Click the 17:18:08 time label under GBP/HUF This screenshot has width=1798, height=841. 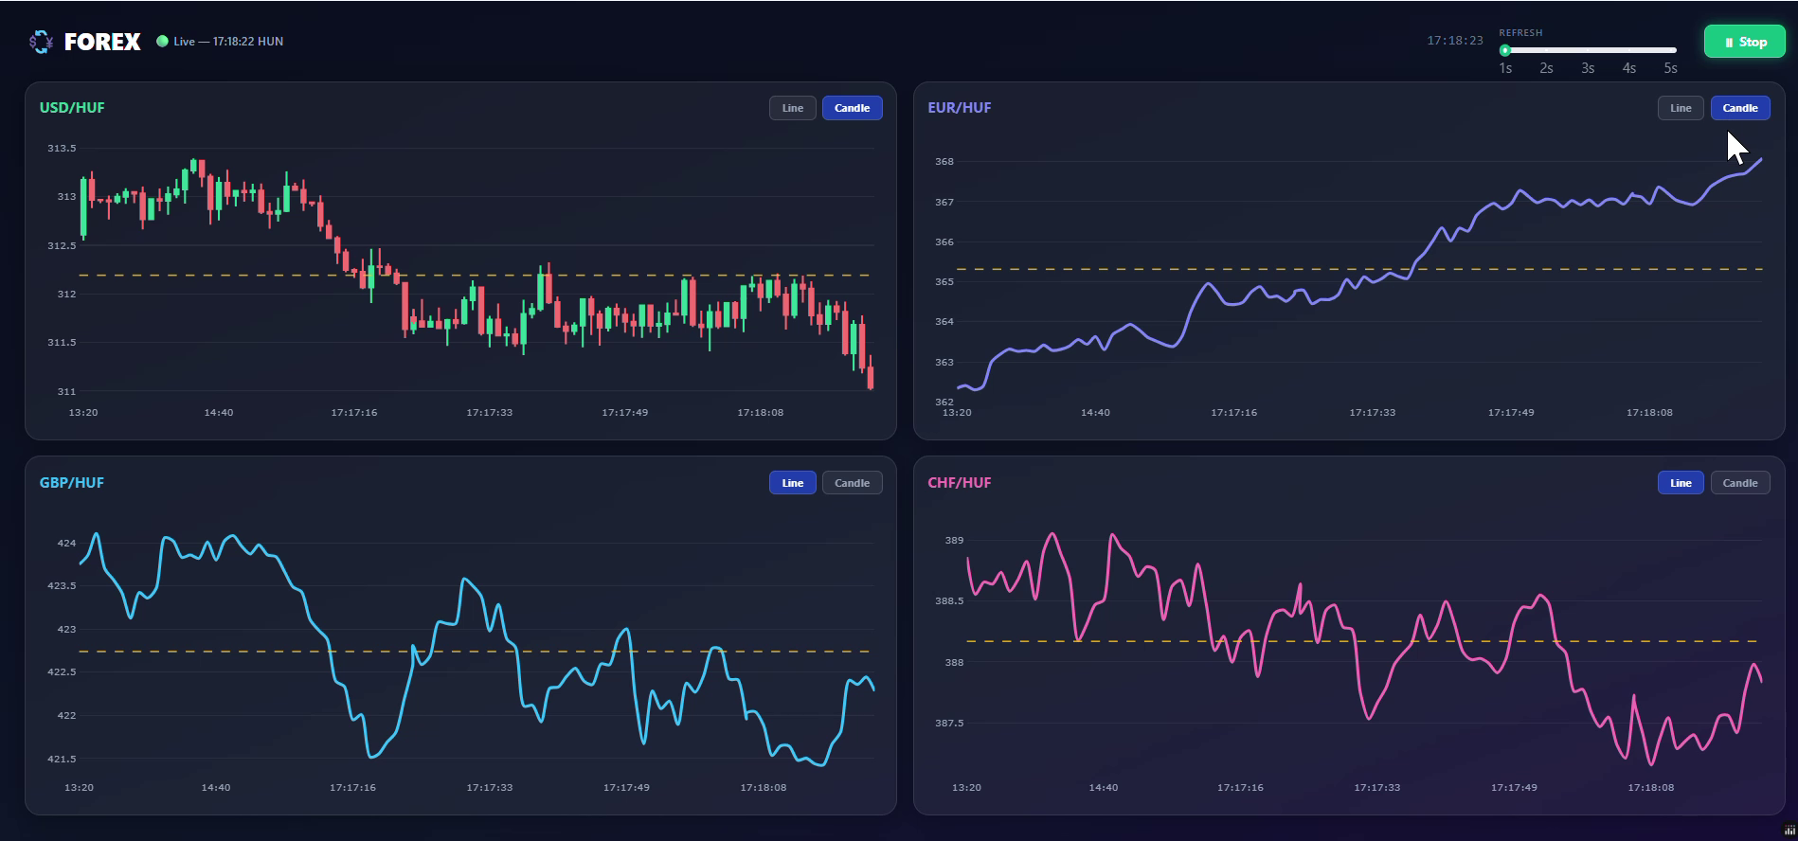point(763,788)
